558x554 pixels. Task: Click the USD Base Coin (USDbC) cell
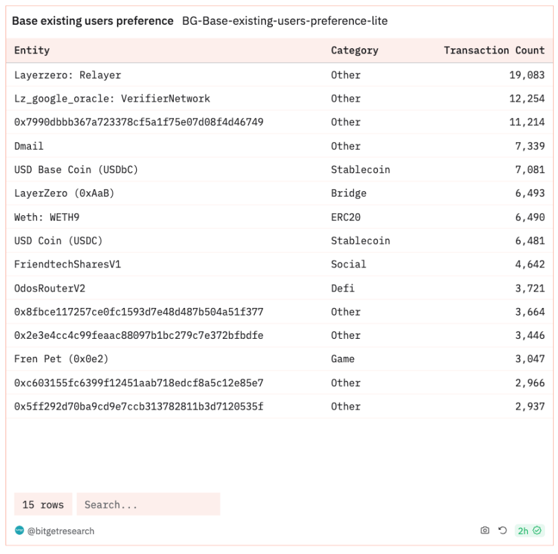coord(76,170)
